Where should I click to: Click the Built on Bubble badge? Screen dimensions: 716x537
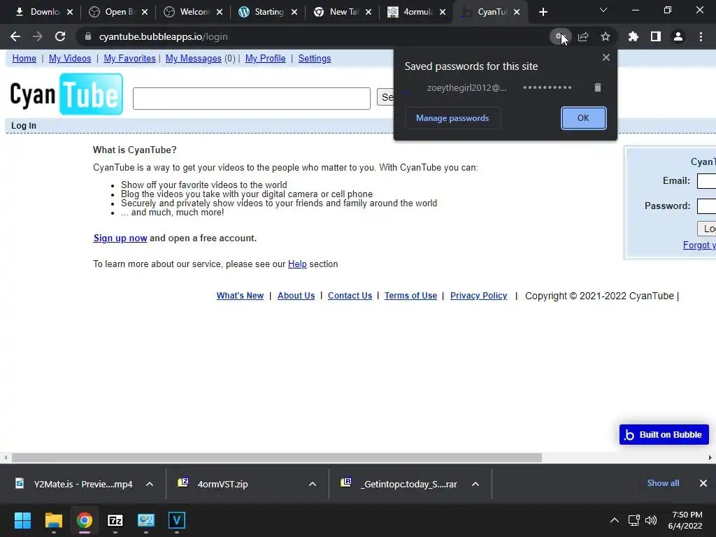tap(664, 435)
